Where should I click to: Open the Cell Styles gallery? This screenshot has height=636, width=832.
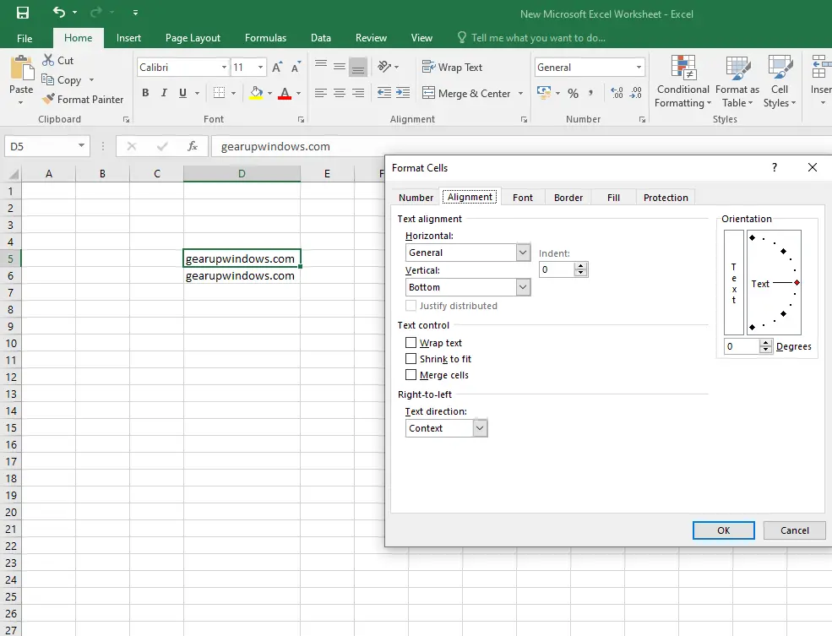[780, 82]
